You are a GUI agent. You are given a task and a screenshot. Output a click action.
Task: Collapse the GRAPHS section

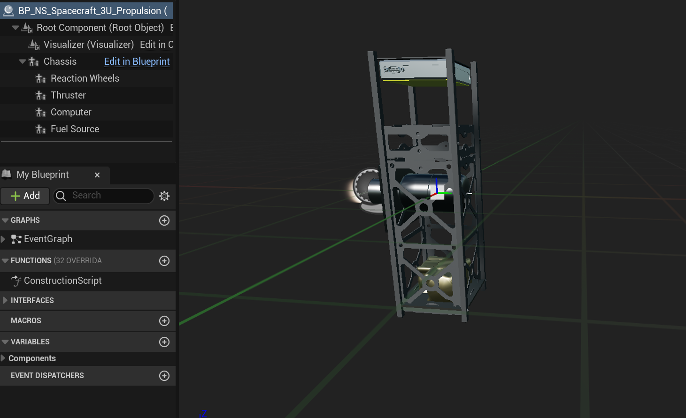pos(5,220)
